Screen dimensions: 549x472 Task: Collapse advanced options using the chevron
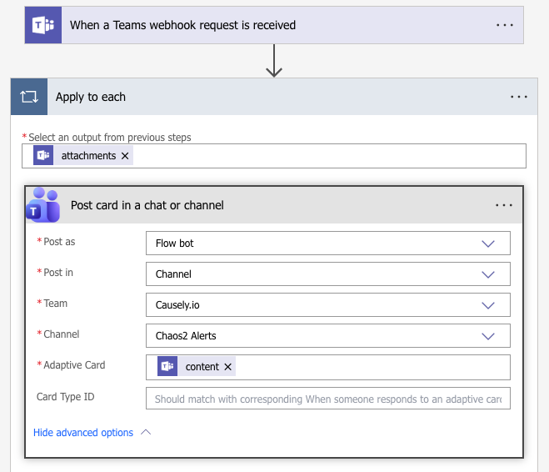pyautogui.click(x=146, y=433)
